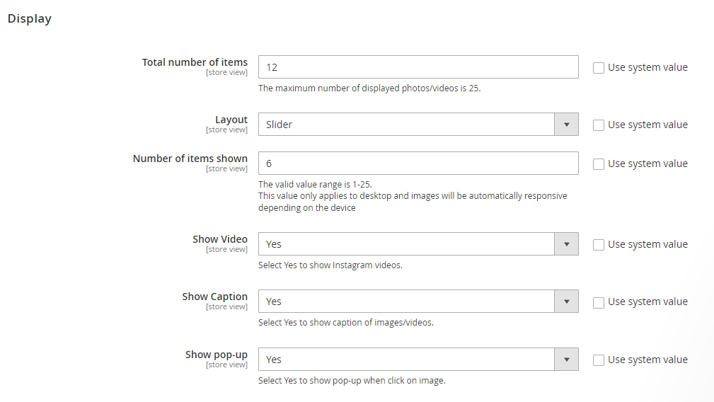Viewport: 714px width, 402px height.
Task: Click the Display section heading
Action: (x=30, y=19)
